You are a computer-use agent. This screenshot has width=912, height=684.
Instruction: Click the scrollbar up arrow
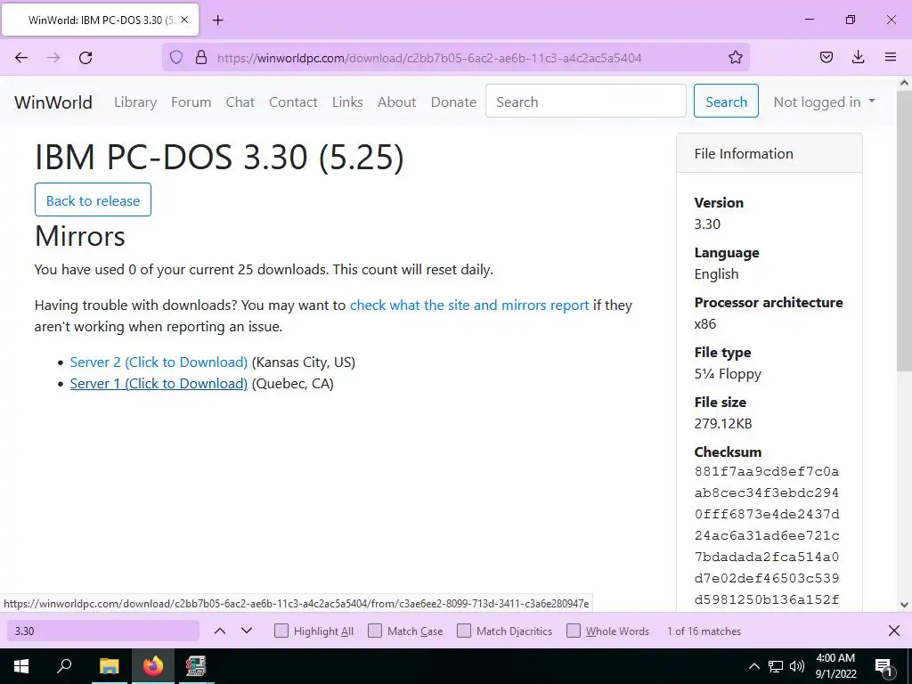click(904, 83)
